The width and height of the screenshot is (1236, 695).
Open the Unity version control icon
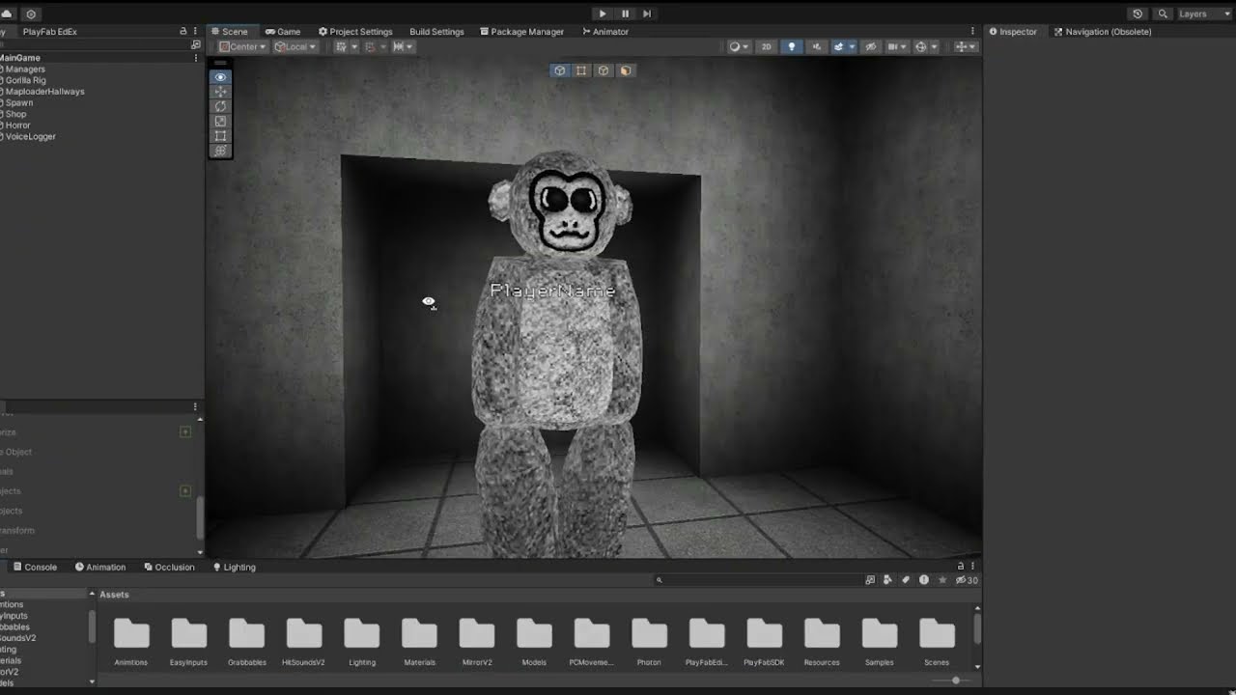[31, 14]
